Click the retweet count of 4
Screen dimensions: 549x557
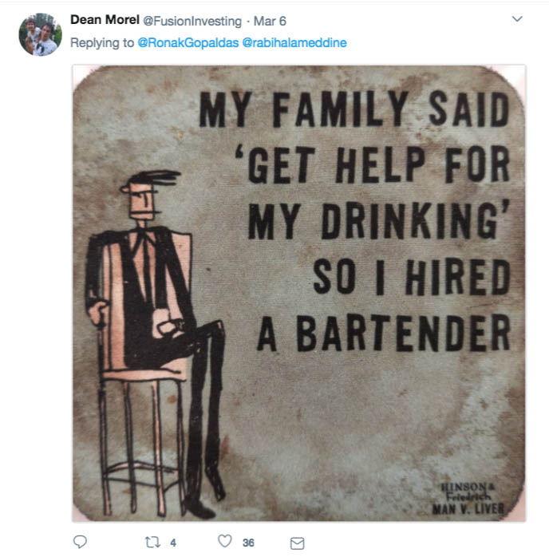coord(173,543)
